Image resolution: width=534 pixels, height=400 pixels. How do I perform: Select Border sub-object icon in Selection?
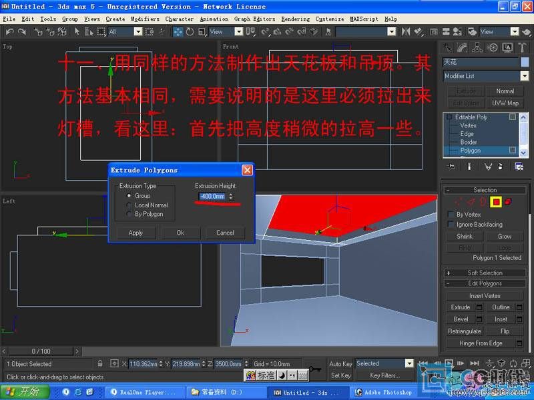pyautogui.click(x=483, y=202)
